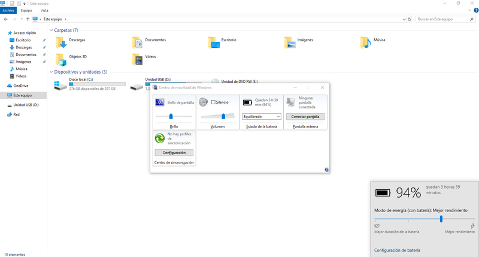Click the best battery life leaf icon

coord(377,226)
